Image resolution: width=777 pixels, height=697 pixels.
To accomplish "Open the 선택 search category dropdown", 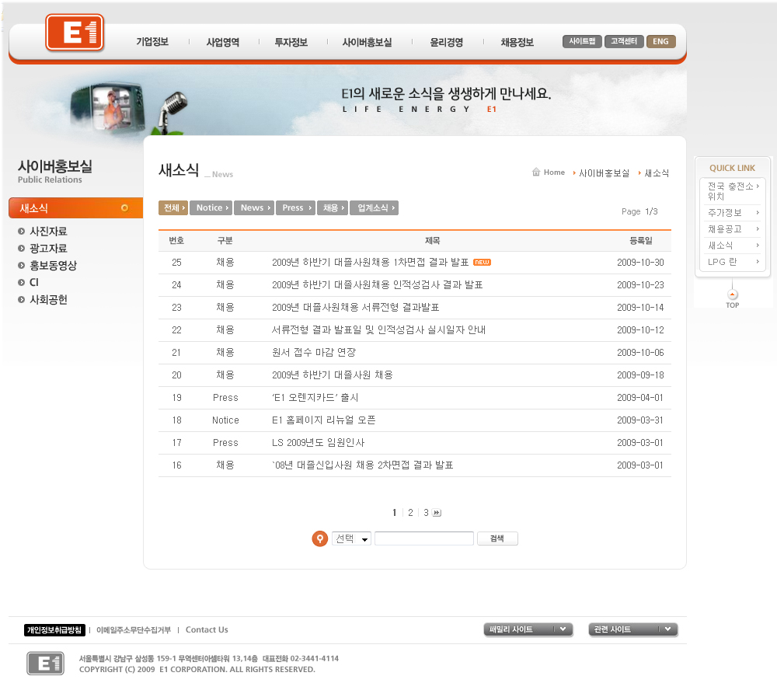I will 352,538.
